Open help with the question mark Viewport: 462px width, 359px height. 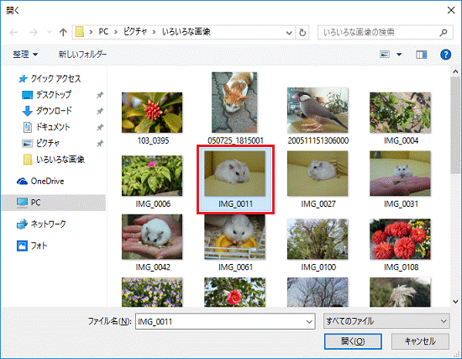[445, 55]
